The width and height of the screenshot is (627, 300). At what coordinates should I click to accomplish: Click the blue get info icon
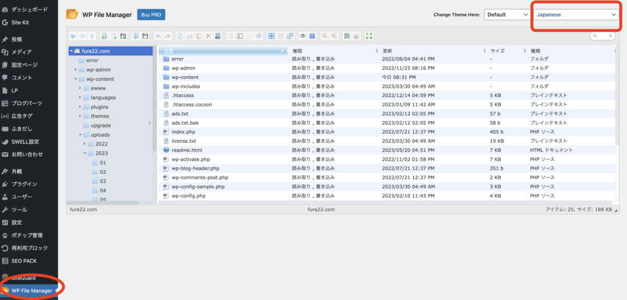tap(312, 36)
